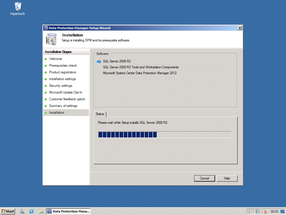This screenshot has height=215, width=286.
Task: Select the highlighted Installation stage
Action: 66,113
